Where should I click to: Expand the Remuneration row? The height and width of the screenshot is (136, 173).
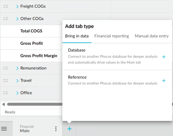tap(17, 68)
